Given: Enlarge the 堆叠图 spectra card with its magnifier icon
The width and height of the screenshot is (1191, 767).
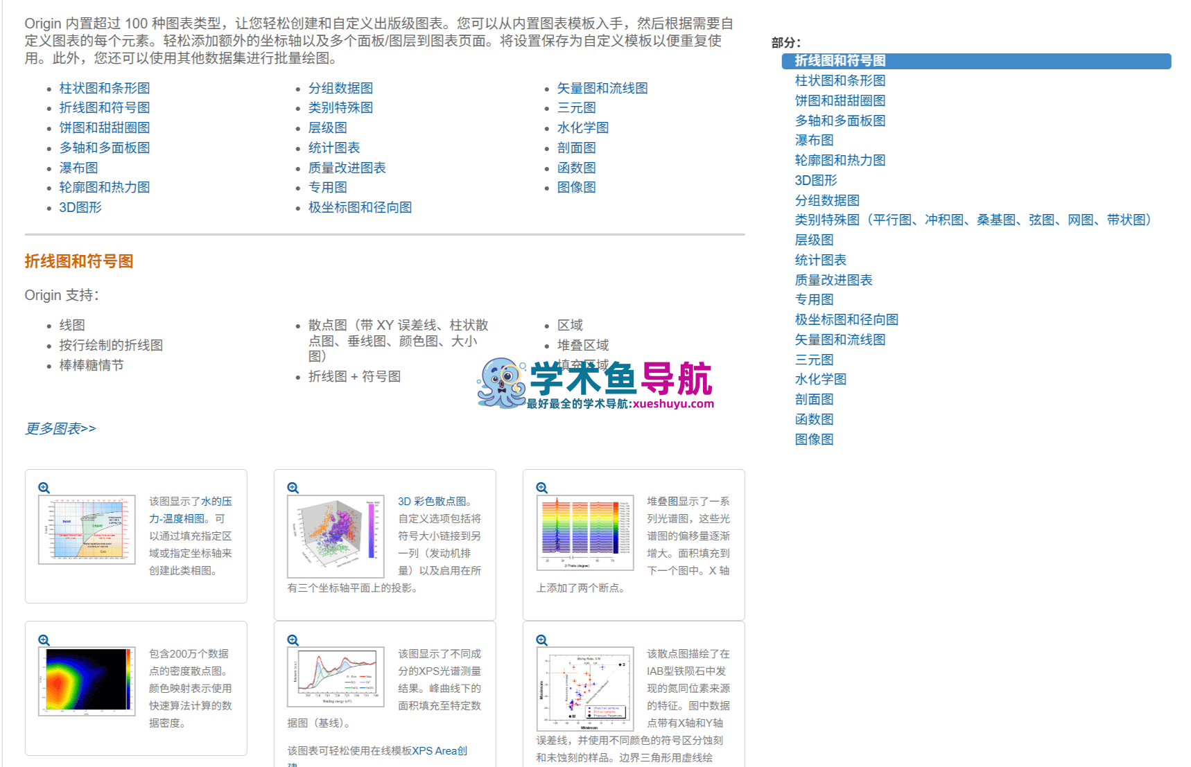Looking at the screenshot, I should click(x=542, y=488).
